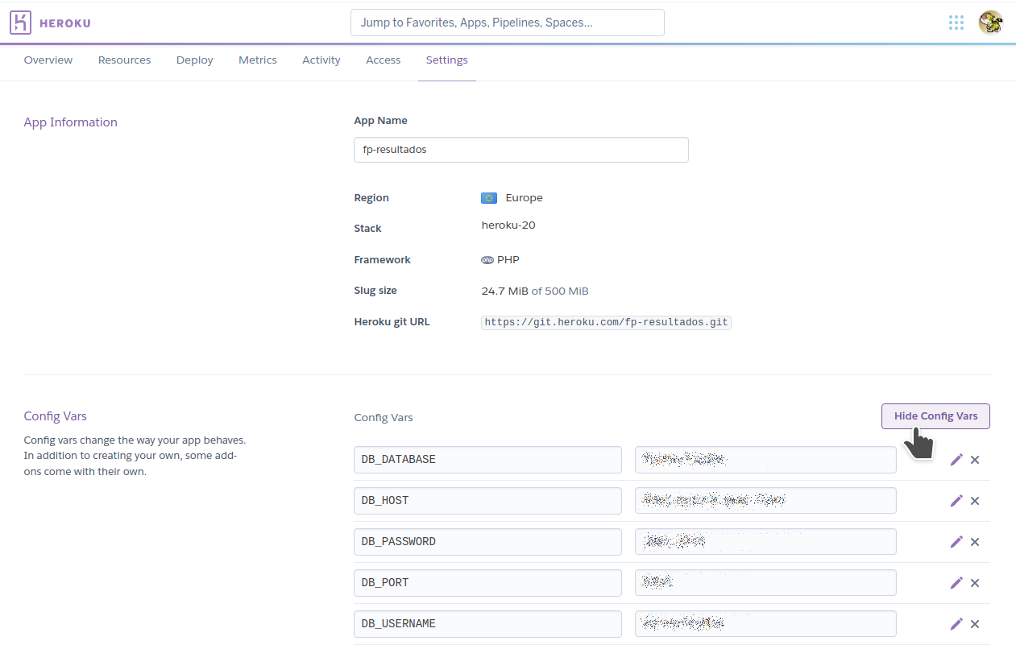The width and height of the screenshot is (1016, 645).
Task: Click the DB_DATABASE value field
Action: pyautogui.click(x=765, y=460)
